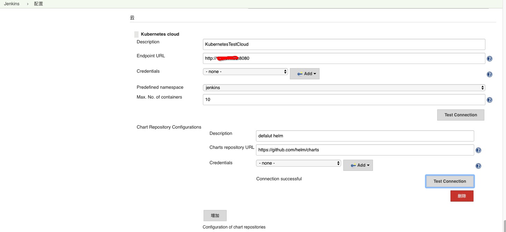
Task: Click the Predefined namespace label
Action: 160,87
